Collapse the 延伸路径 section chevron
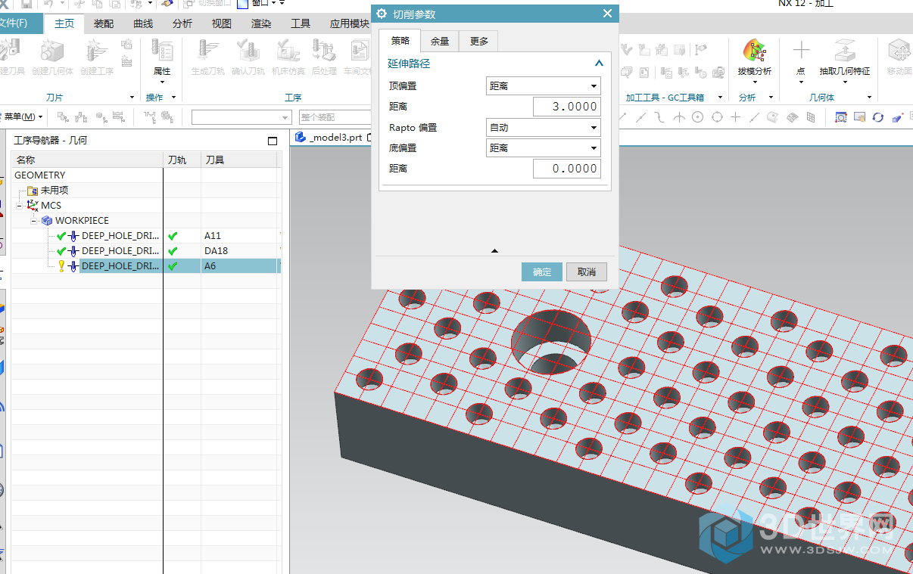 tap(599, 64)
